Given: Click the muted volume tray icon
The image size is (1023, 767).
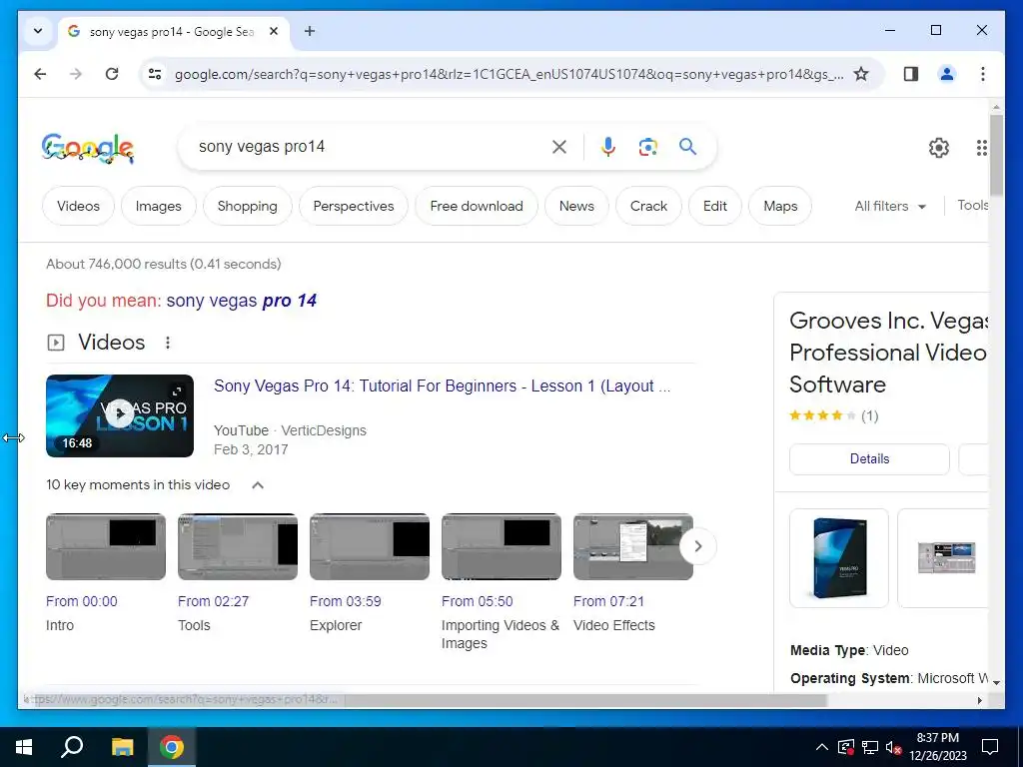Looking at the screenshot, I should 894,747.
